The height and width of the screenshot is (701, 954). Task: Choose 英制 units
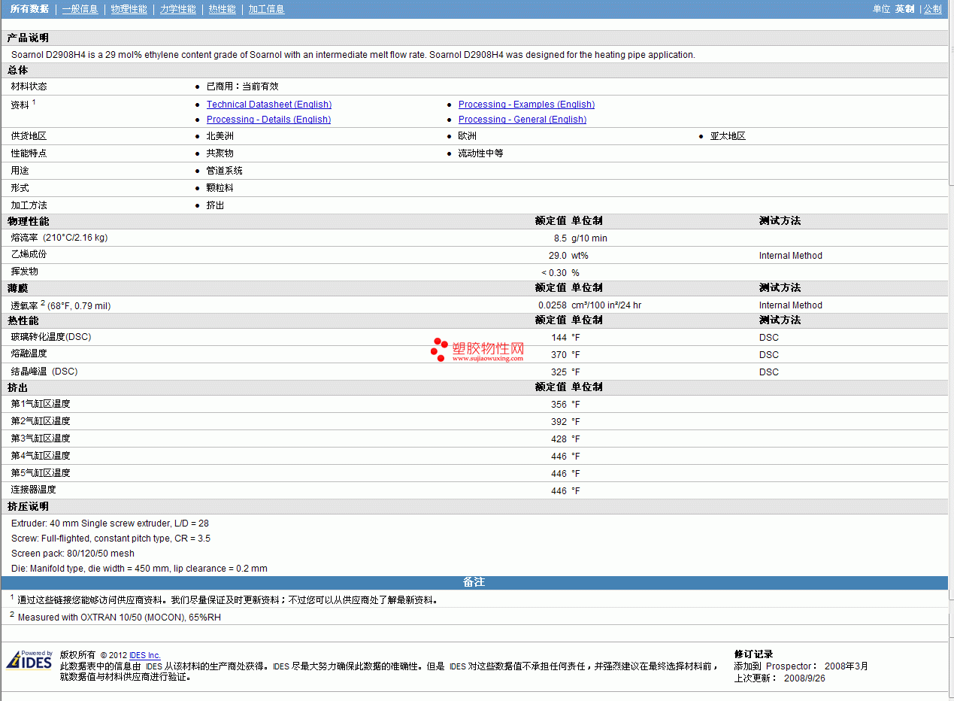coord(904,9)
